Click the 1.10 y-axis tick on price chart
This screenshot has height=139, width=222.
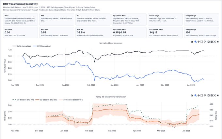coord(10,50)
